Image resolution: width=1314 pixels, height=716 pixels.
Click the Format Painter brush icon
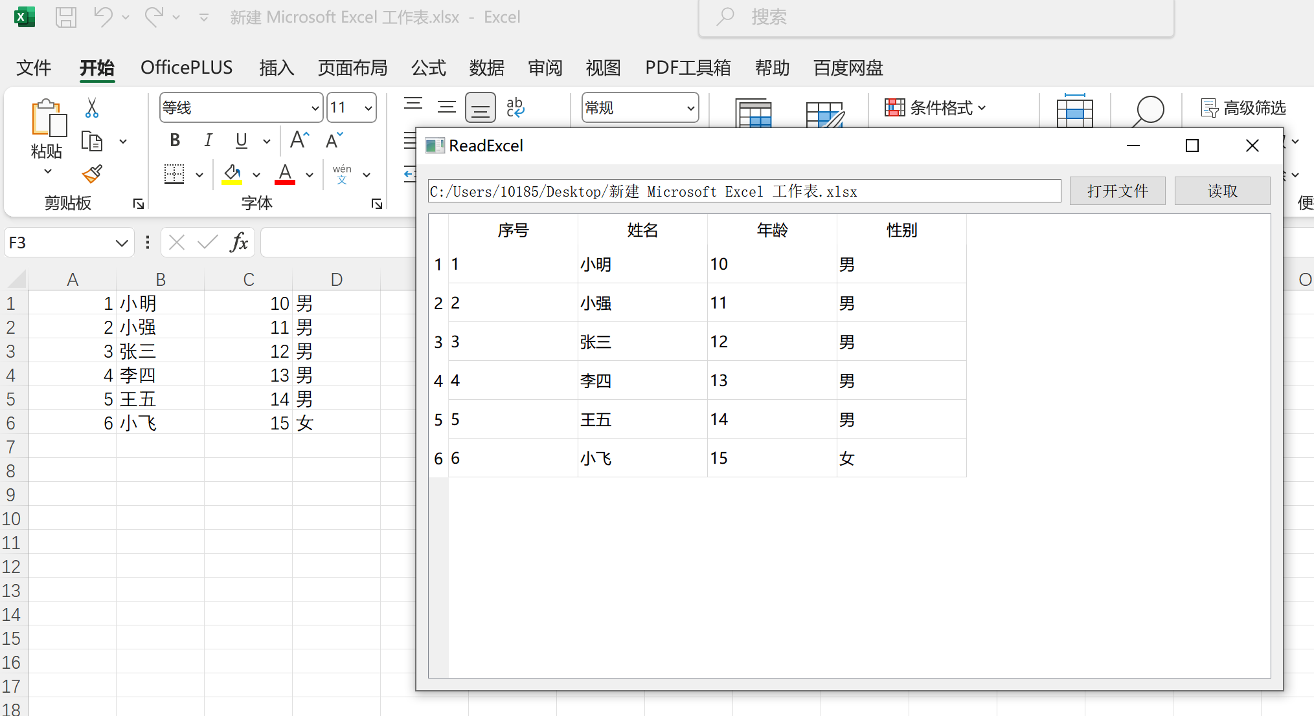coord(92,173)
